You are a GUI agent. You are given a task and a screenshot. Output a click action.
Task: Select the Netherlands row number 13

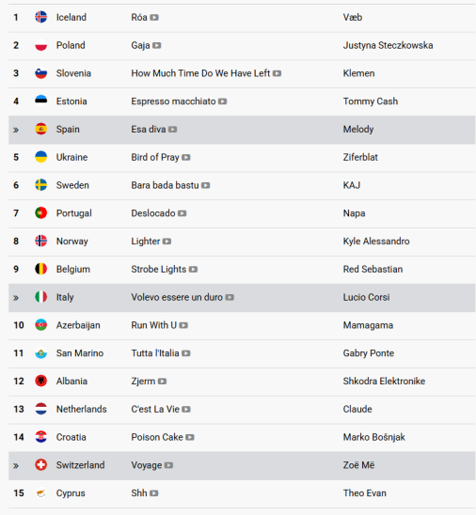click(19, 409)
